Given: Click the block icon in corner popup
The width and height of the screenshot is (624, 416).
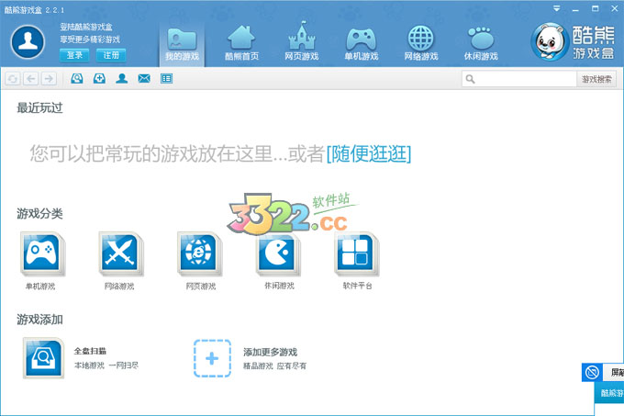Looking at the screenshot, I should pos(592,372).
